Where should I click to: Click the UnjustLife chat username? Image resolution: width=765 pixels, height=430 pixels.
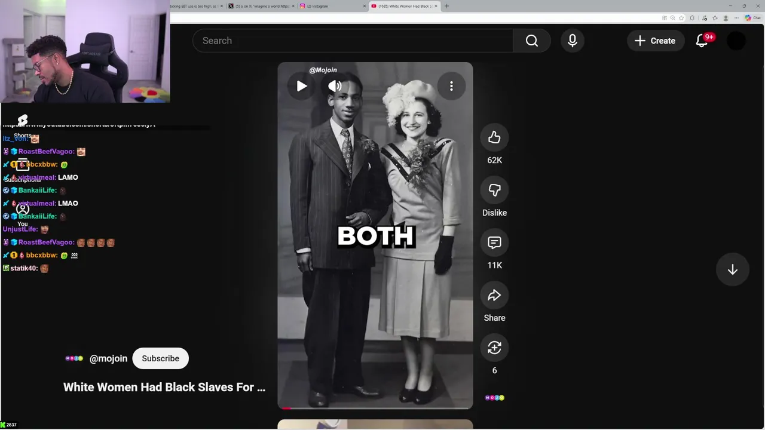[x=20, y=229]
